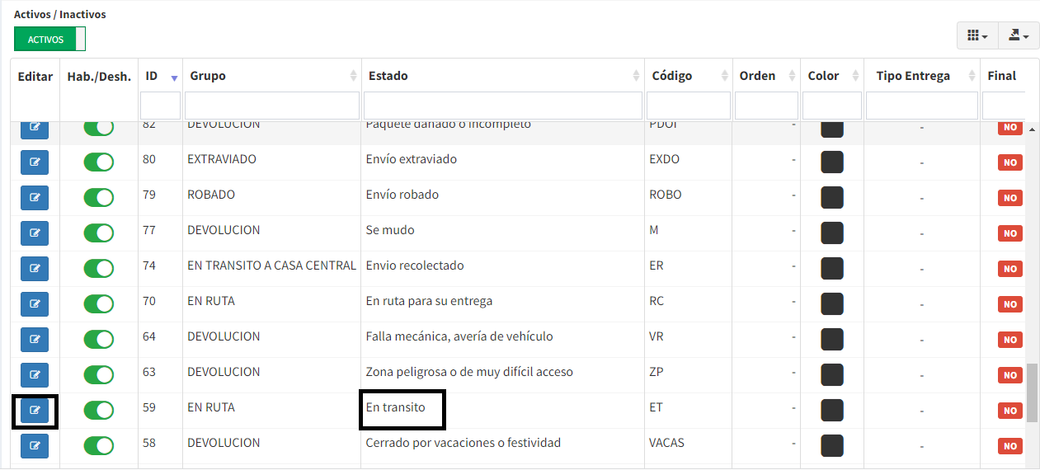This screenshot has height=470, width=1040.
Task: Click NO badge in En transito row
Action: 1009,411
